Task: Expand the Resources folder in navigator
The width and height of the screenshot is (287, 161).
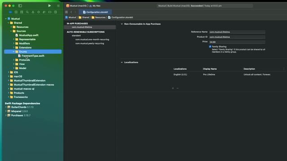Action: pos(11,27)
